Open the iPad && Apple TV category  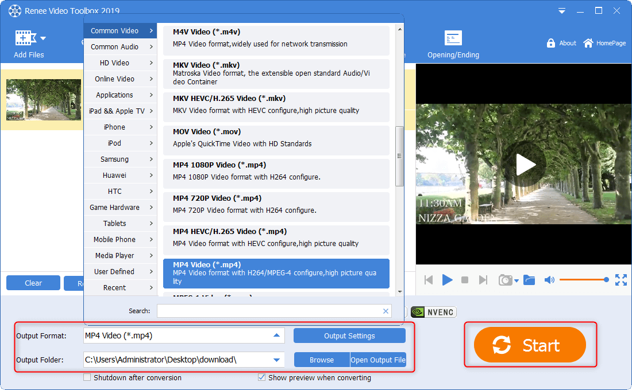click(120, 111)
